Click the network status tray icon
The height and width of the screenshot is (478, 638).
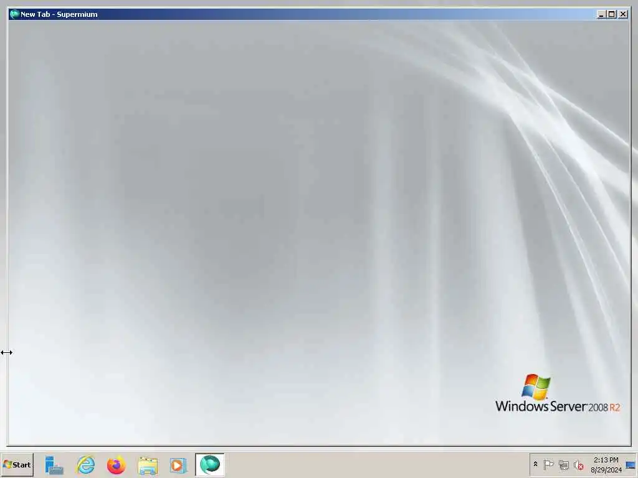[x=563, y=464]
